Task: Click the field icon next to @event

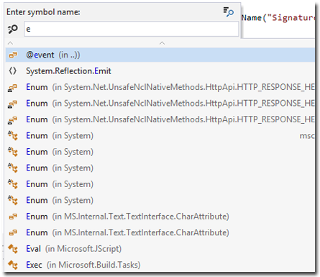Action: (13, 55)
